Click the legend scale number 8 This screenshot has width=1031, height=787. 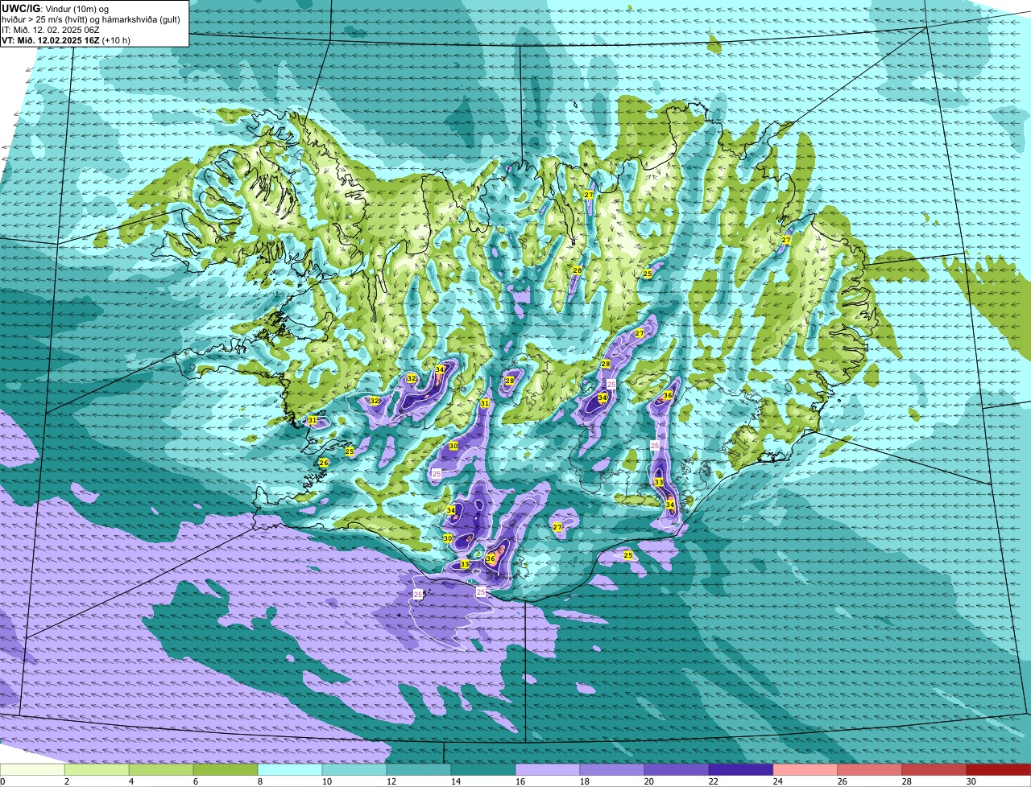260,781
